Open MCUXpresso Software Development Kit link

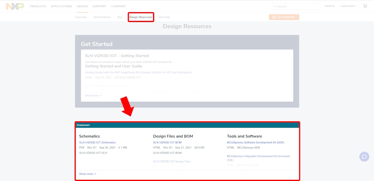(256, 142)
